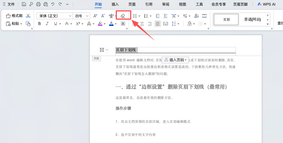Undo the last action
This screenshot has height=143, width=283.
[53, 4]
